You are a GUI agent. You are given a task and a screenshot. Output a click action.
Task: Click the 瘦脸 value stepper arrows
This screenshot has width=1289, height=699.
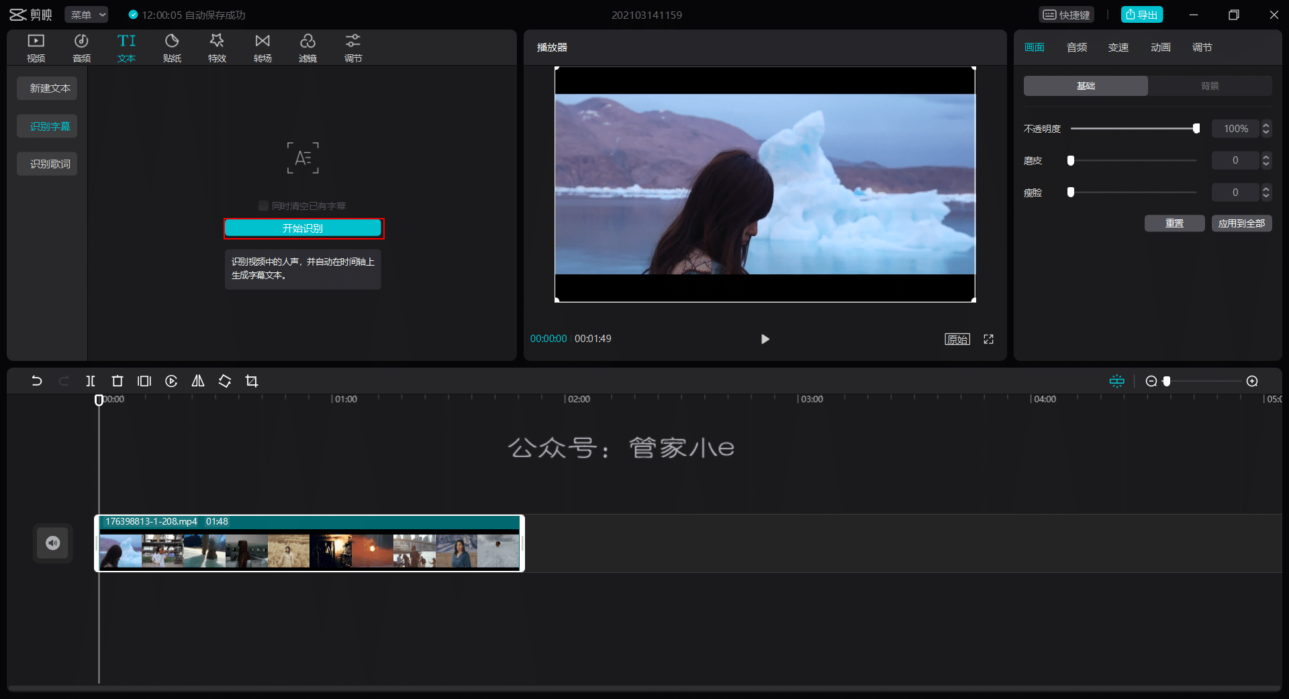click(1266, 193)
